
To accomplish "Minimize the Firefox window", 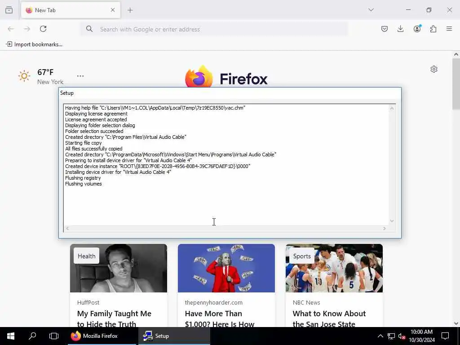I will 408,10.
